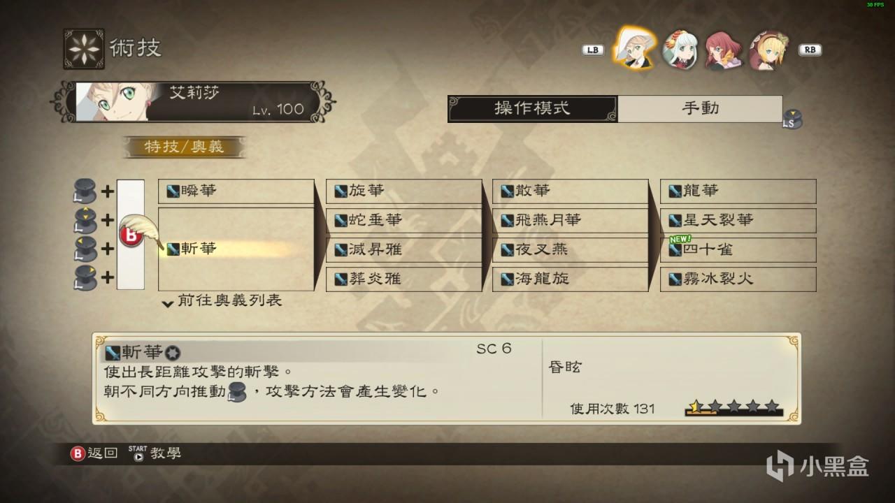Pick the blonde character portrait
This screenshot has width=895, height=503.
[766, 50]
